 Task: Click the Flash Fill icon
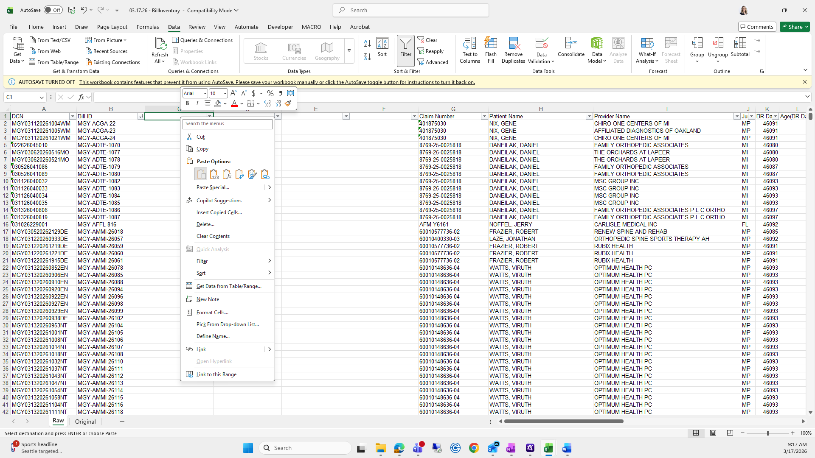491,44
